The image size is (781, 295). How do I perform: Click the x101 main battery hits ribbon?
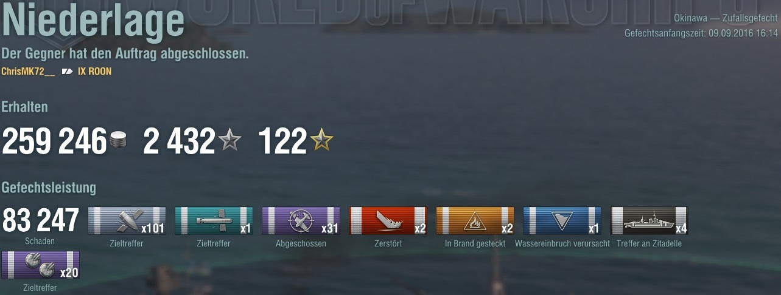[x=127, y=221]
